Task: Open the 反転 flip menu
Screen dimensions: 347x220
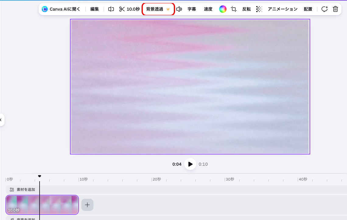Action: point(246,9)
